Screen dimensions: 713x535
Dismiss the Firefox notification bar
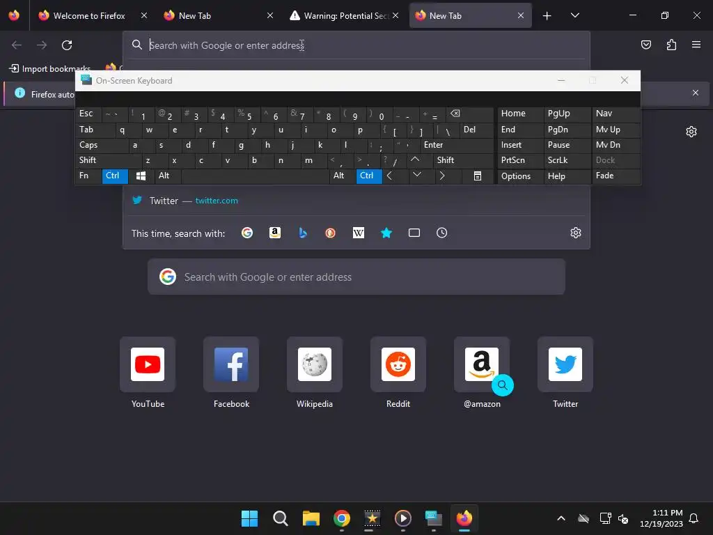click(696, 93)
